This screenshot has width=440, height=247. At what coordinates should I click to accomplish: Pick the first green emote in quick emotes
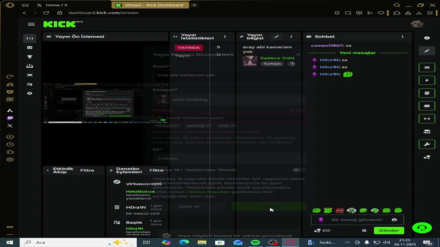[316, 210]
